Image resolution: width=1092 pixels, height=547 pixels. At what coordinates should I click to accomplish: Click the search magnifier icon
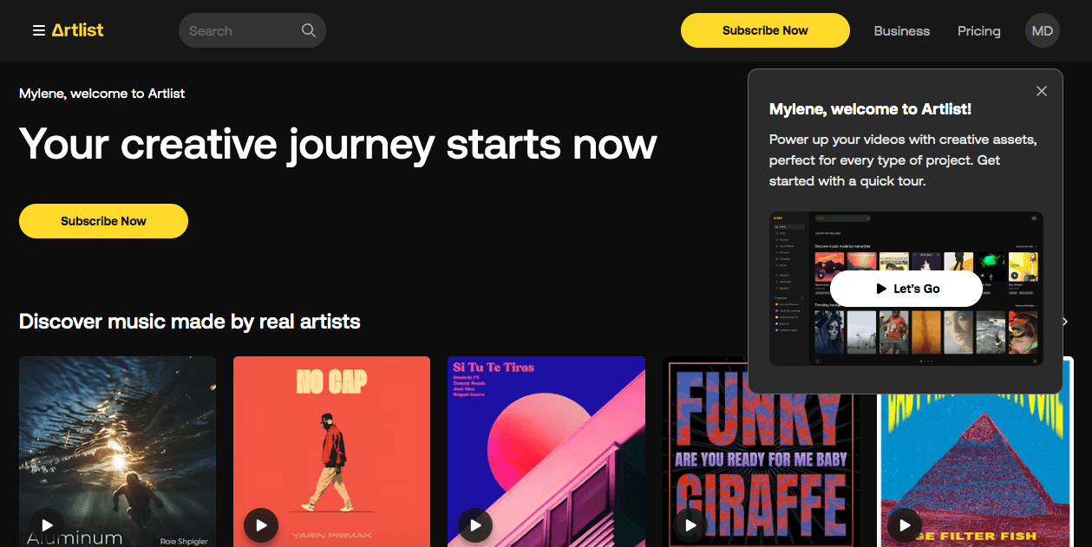pyautogui.click(x=308, y=30)
